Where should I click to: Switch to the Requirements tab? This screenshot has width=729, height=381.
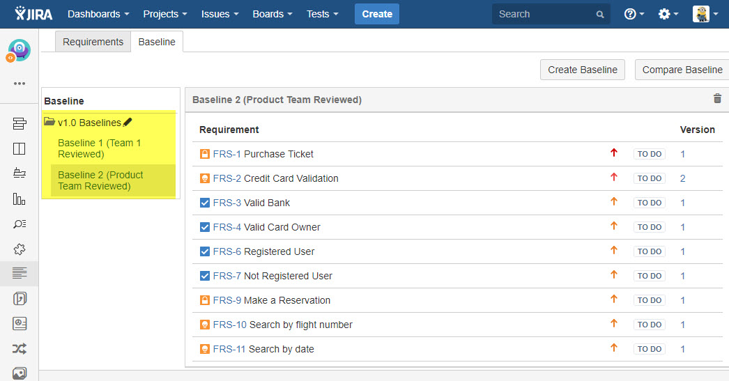93,42
